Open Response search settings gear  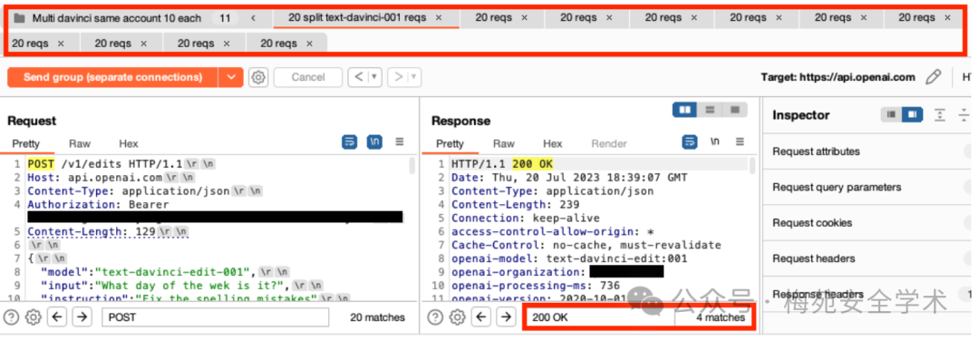(x=457, y=317)
